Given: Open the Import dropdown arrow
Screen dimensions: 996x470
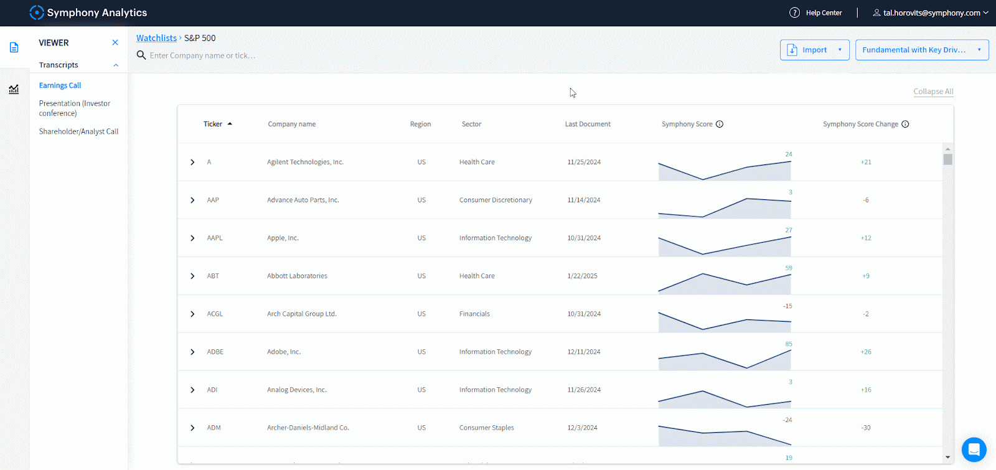Looking at the screenshot, I should click(840, 50).
